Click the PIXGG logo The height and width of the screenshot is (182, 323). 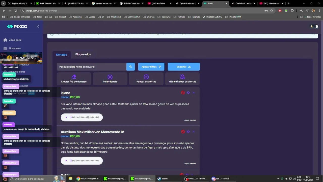[x=17, y=27]
